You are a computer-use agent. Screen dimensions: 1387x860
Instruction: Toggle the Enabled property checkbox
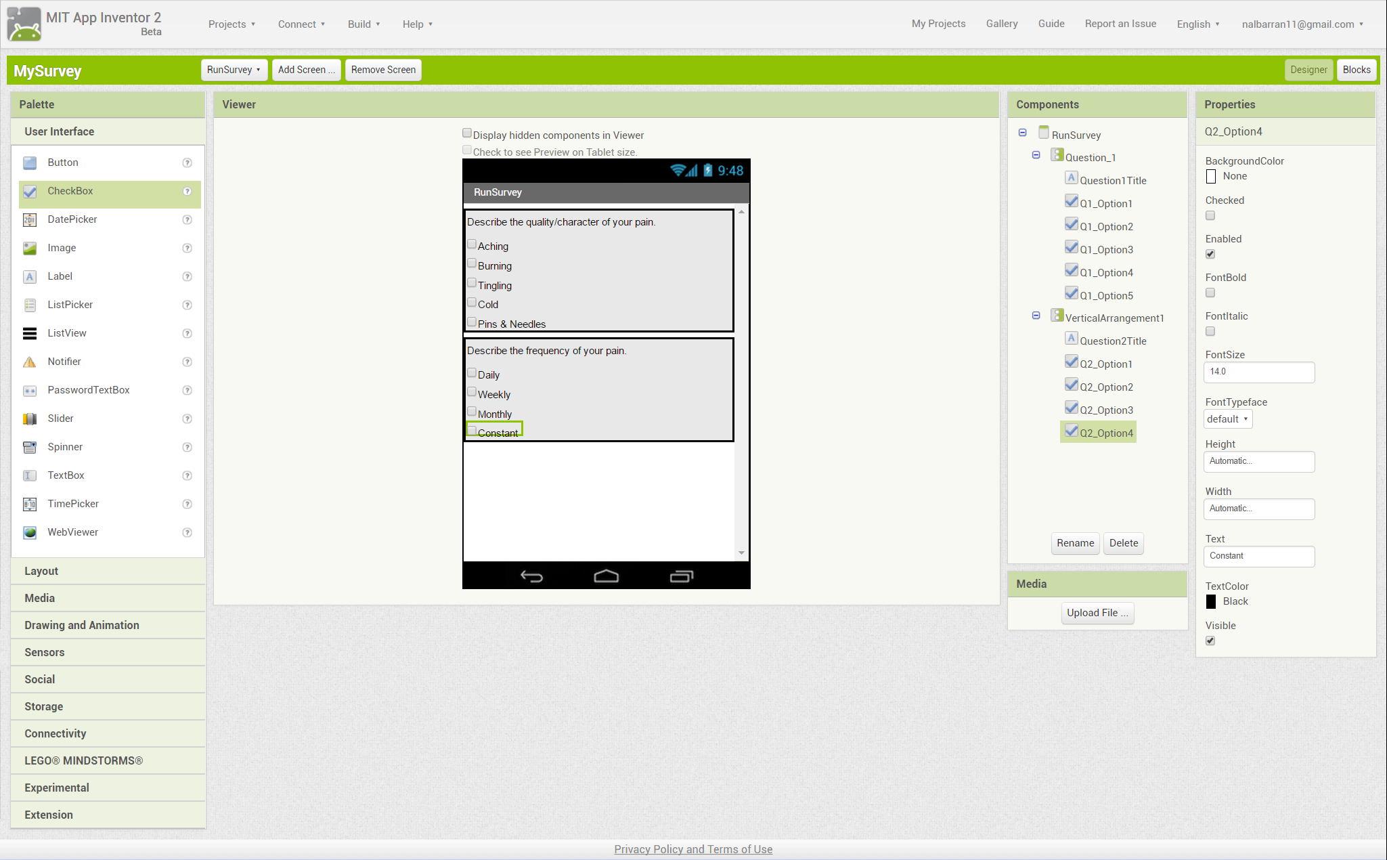point(1210,254)
